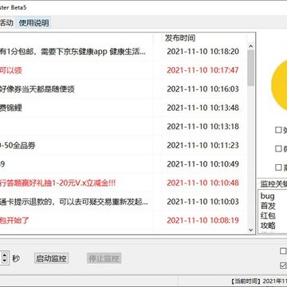Select the row ending 好像券当天都是随便领
The width and height of the screenshot is (287, 287).
click(123, 89)
